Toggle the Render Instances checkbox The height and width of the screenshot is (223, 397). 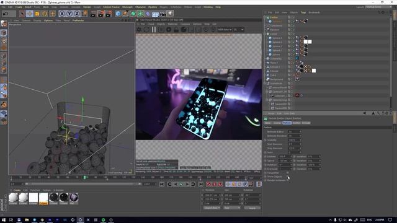[x=288, y=180]
